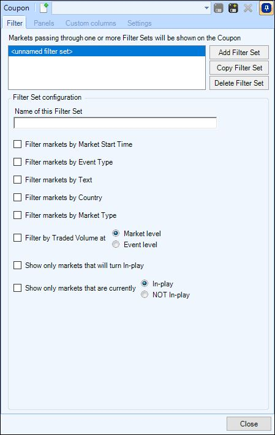Go to the Settings tab
This screenshot has height=435, width=275.
pyautogui.click(x=140, y=23)
